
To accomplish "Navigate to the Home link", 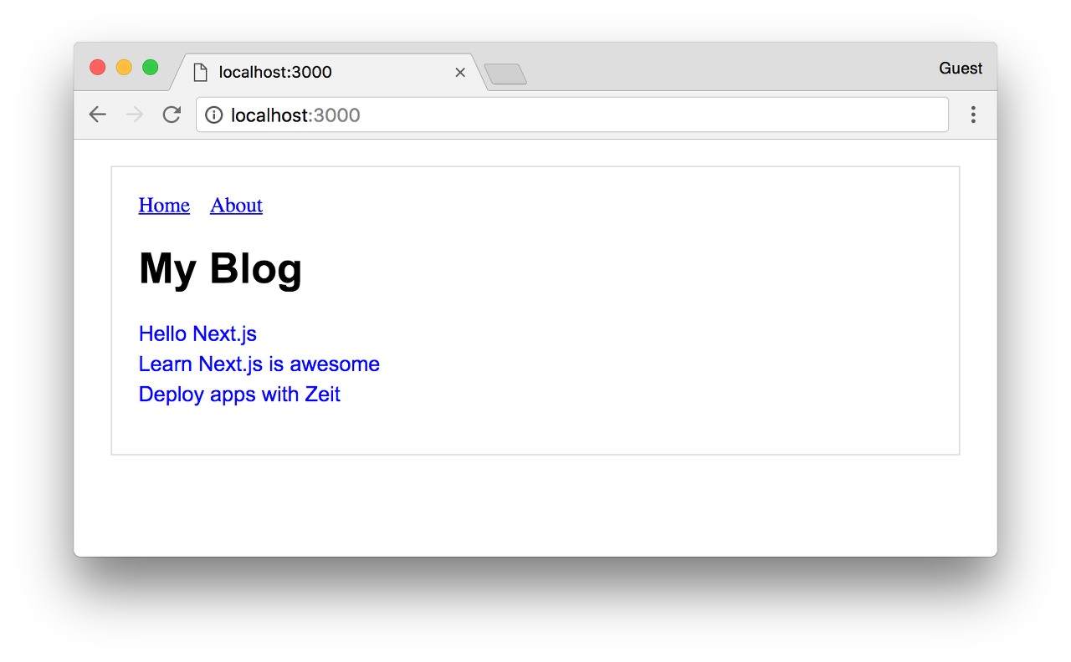I will [x=164, y=205].
